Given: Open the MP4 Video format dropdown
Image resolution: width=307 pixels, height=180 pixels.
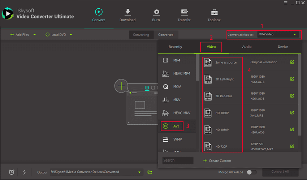Looking at the screenshot, I should pos(278,35).
